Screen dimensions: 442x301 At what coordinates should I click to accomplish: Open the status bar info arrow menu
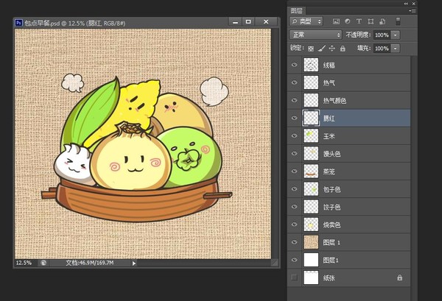pos(134,263)
